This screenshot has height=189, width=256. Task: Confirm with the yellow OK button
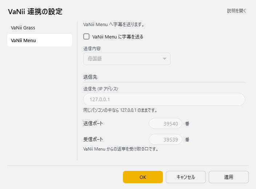pyautogui.click(x=143, y=177)
